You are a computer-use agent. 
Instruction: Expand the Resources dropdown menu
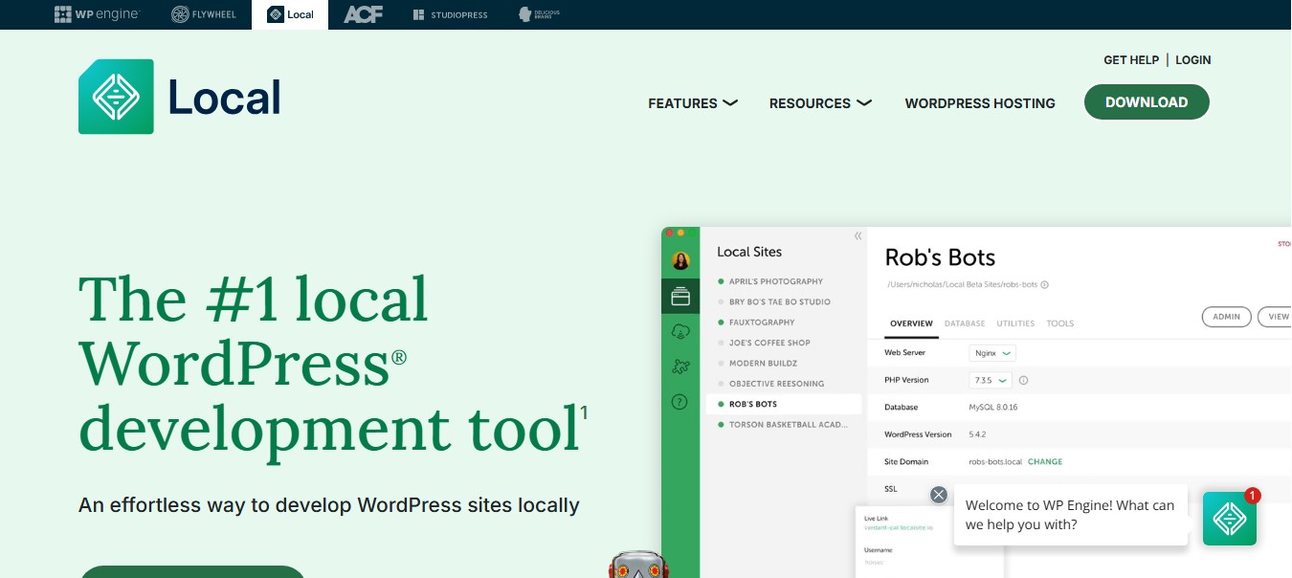coord(819,103)
